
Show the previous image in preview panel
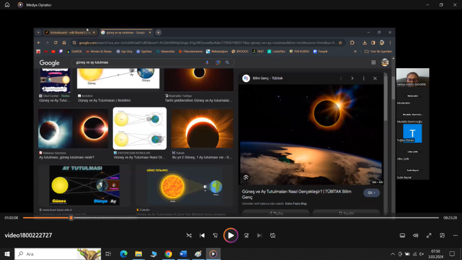pos(341,79)
